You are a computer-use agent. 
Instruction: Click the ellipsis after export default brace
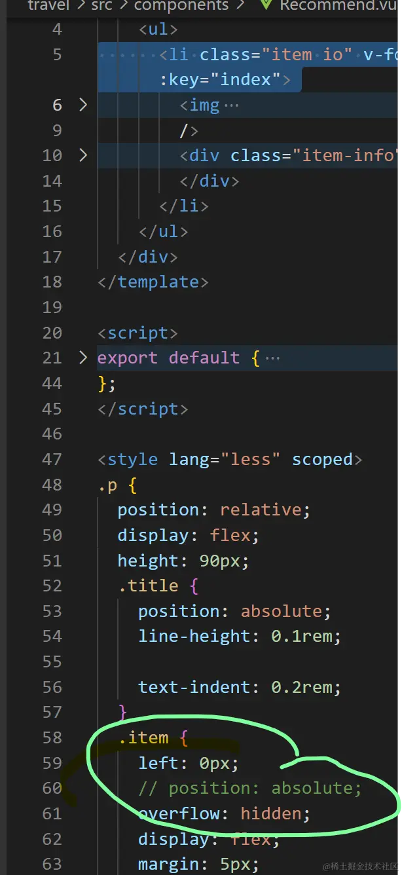pos(273,358)
